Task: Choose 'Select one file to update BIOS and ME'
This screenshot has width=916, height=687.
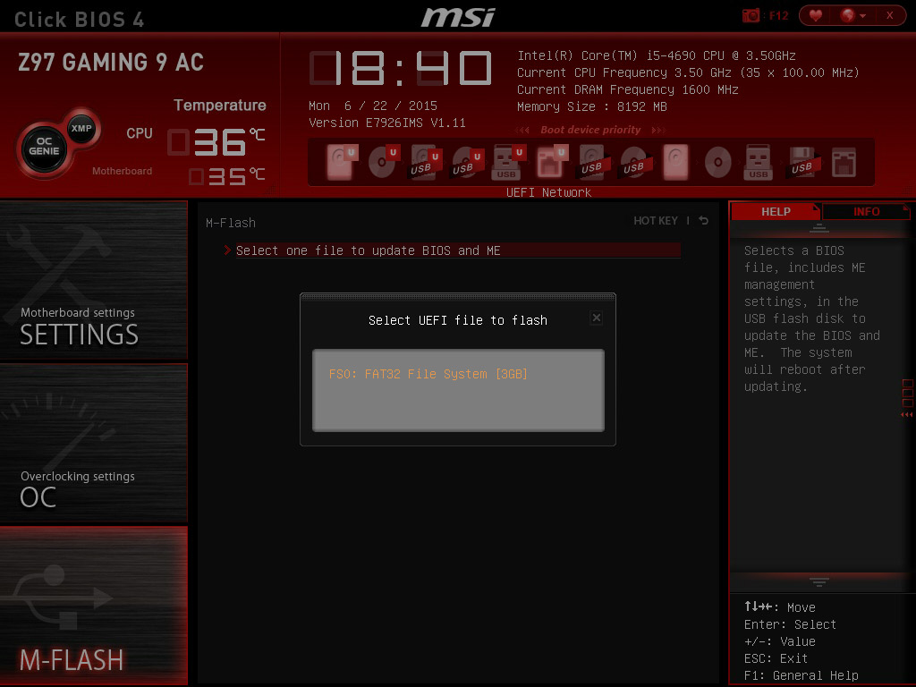Action: (458, 250)
